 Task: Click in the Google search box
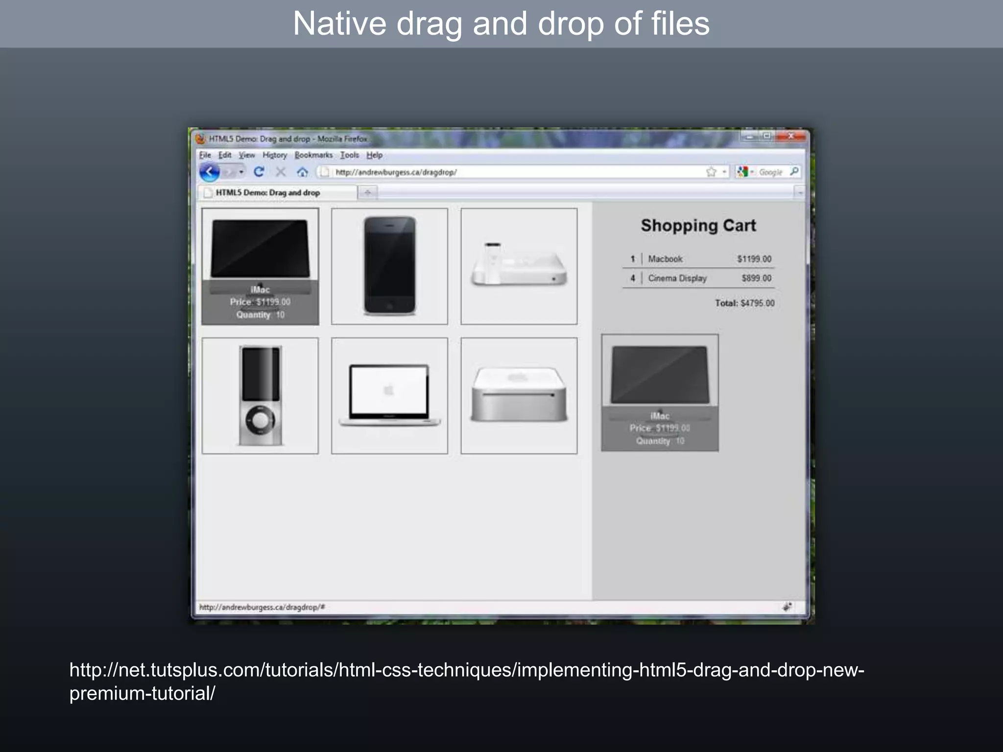click(771, 172)
